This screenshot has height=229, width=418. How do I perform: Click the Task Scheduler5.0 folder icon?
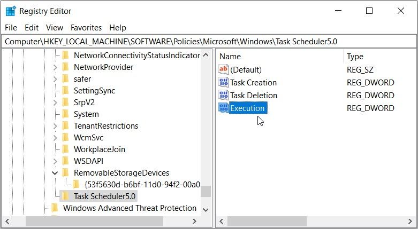[x=66, y=196]
